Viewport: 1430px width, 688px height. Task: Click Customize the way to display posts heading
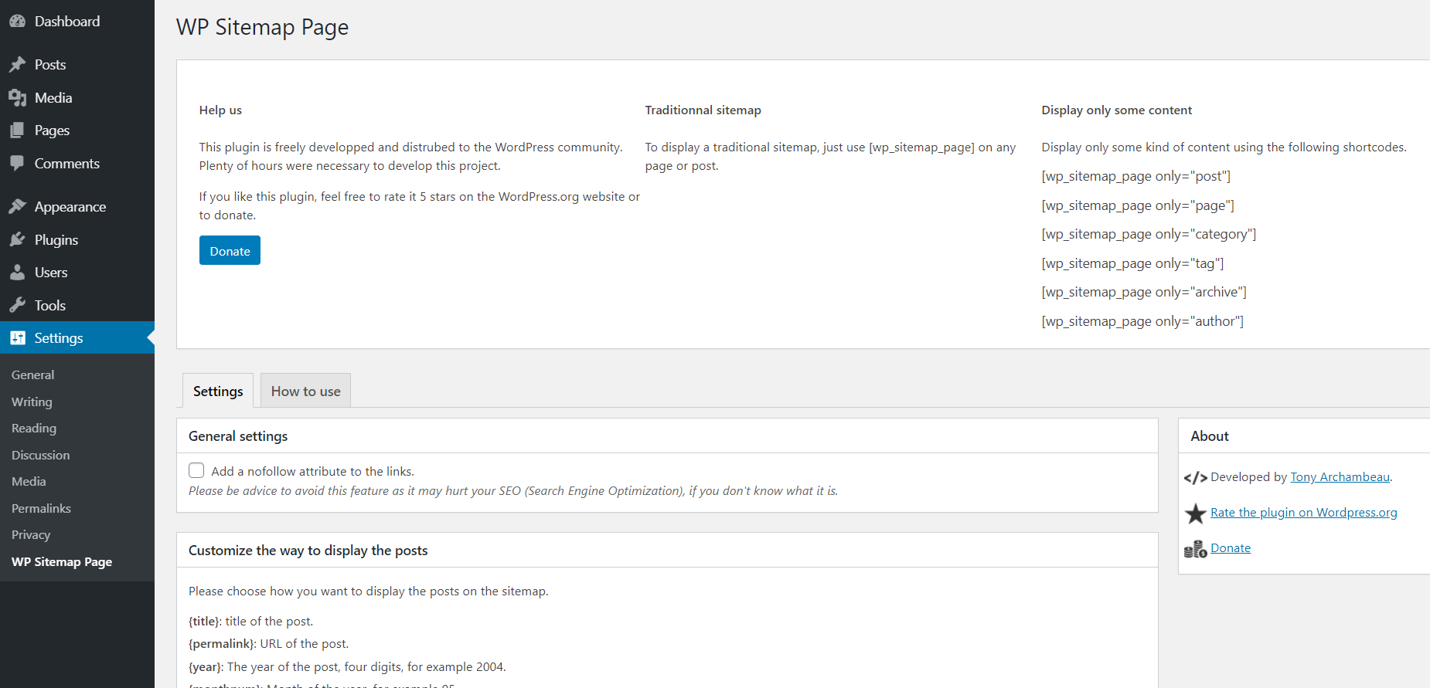[x=308, y=551]
